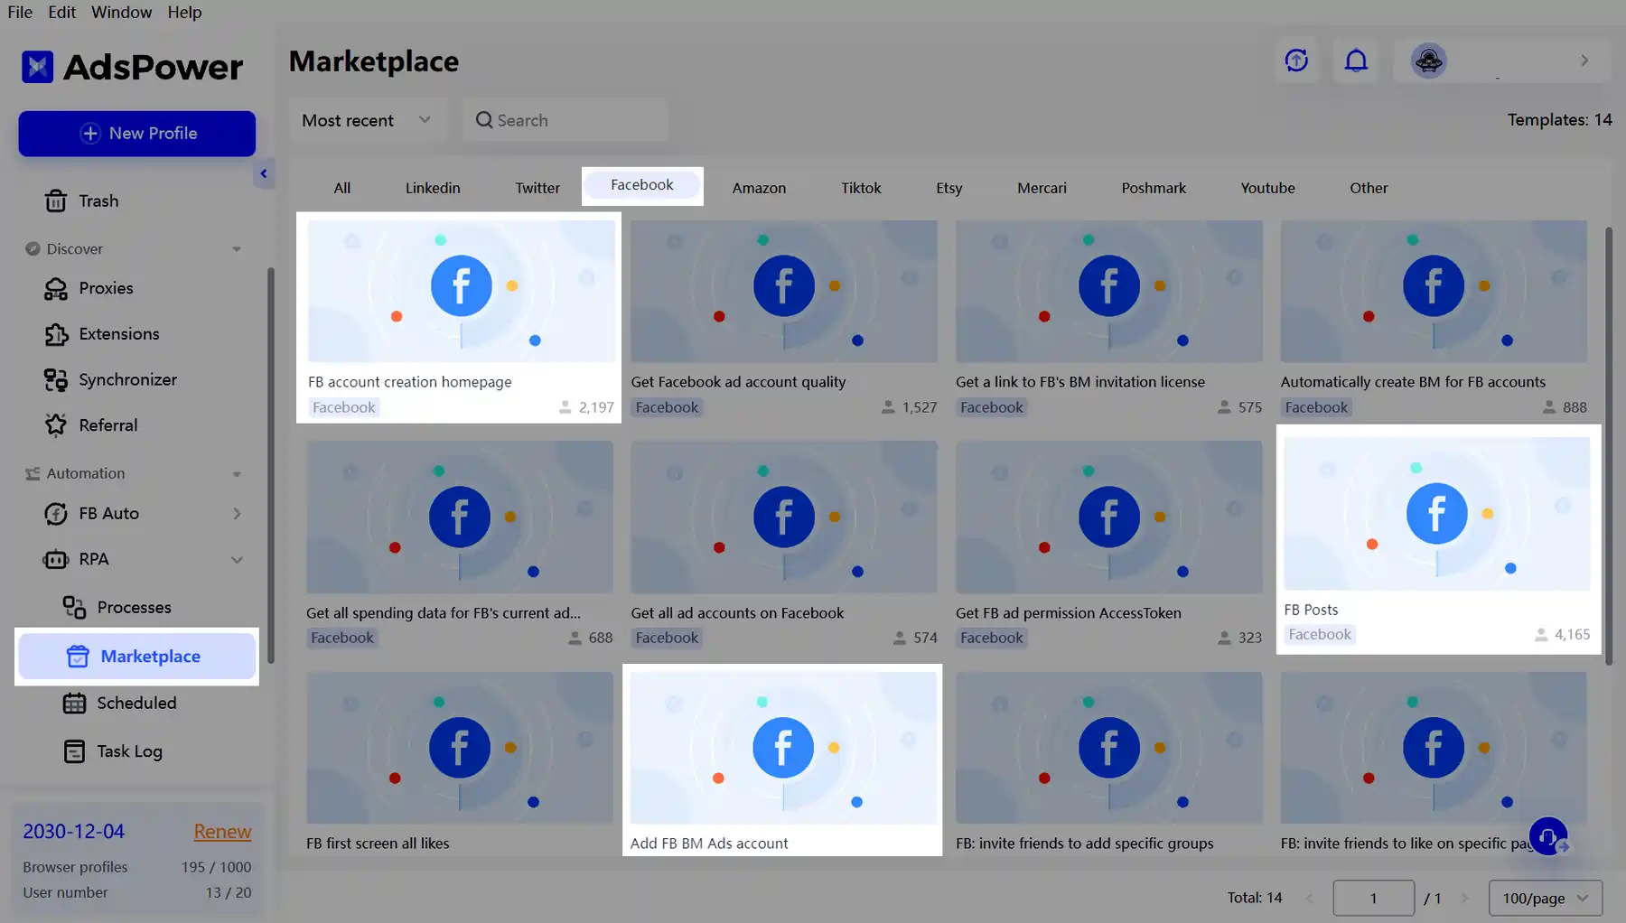Select the Amazon category tab
This screenshot has height=923, width=1626.
(759, 188)
